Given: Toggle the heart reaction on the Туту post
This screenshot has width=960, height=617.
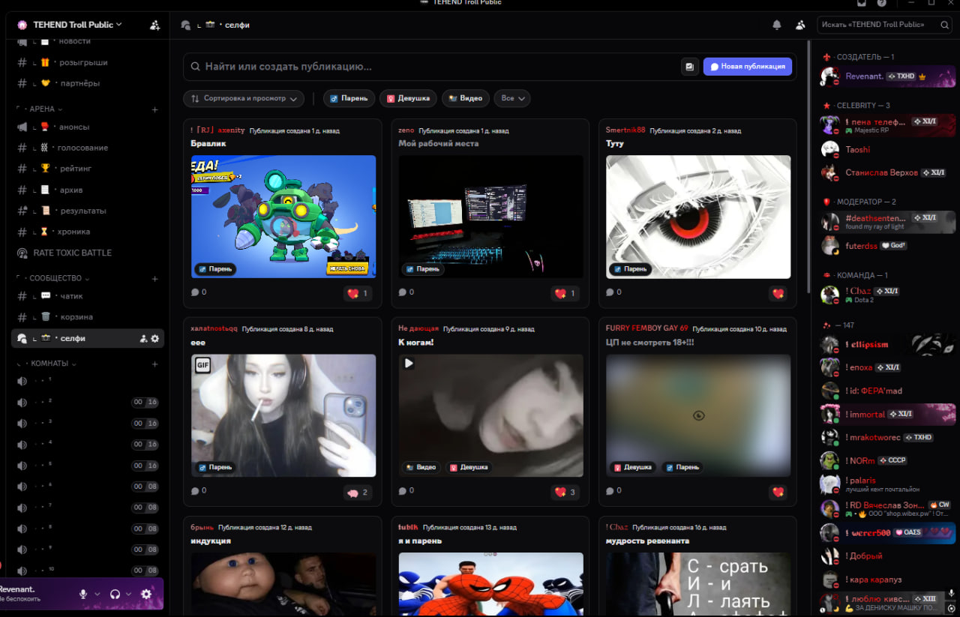Looking at the screenshot, I should pos(778,293).
